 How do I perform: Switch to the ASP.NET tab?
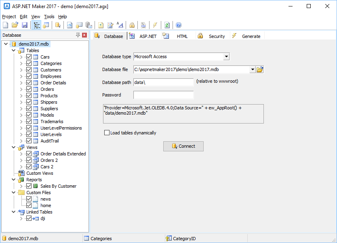click(143, 36)
